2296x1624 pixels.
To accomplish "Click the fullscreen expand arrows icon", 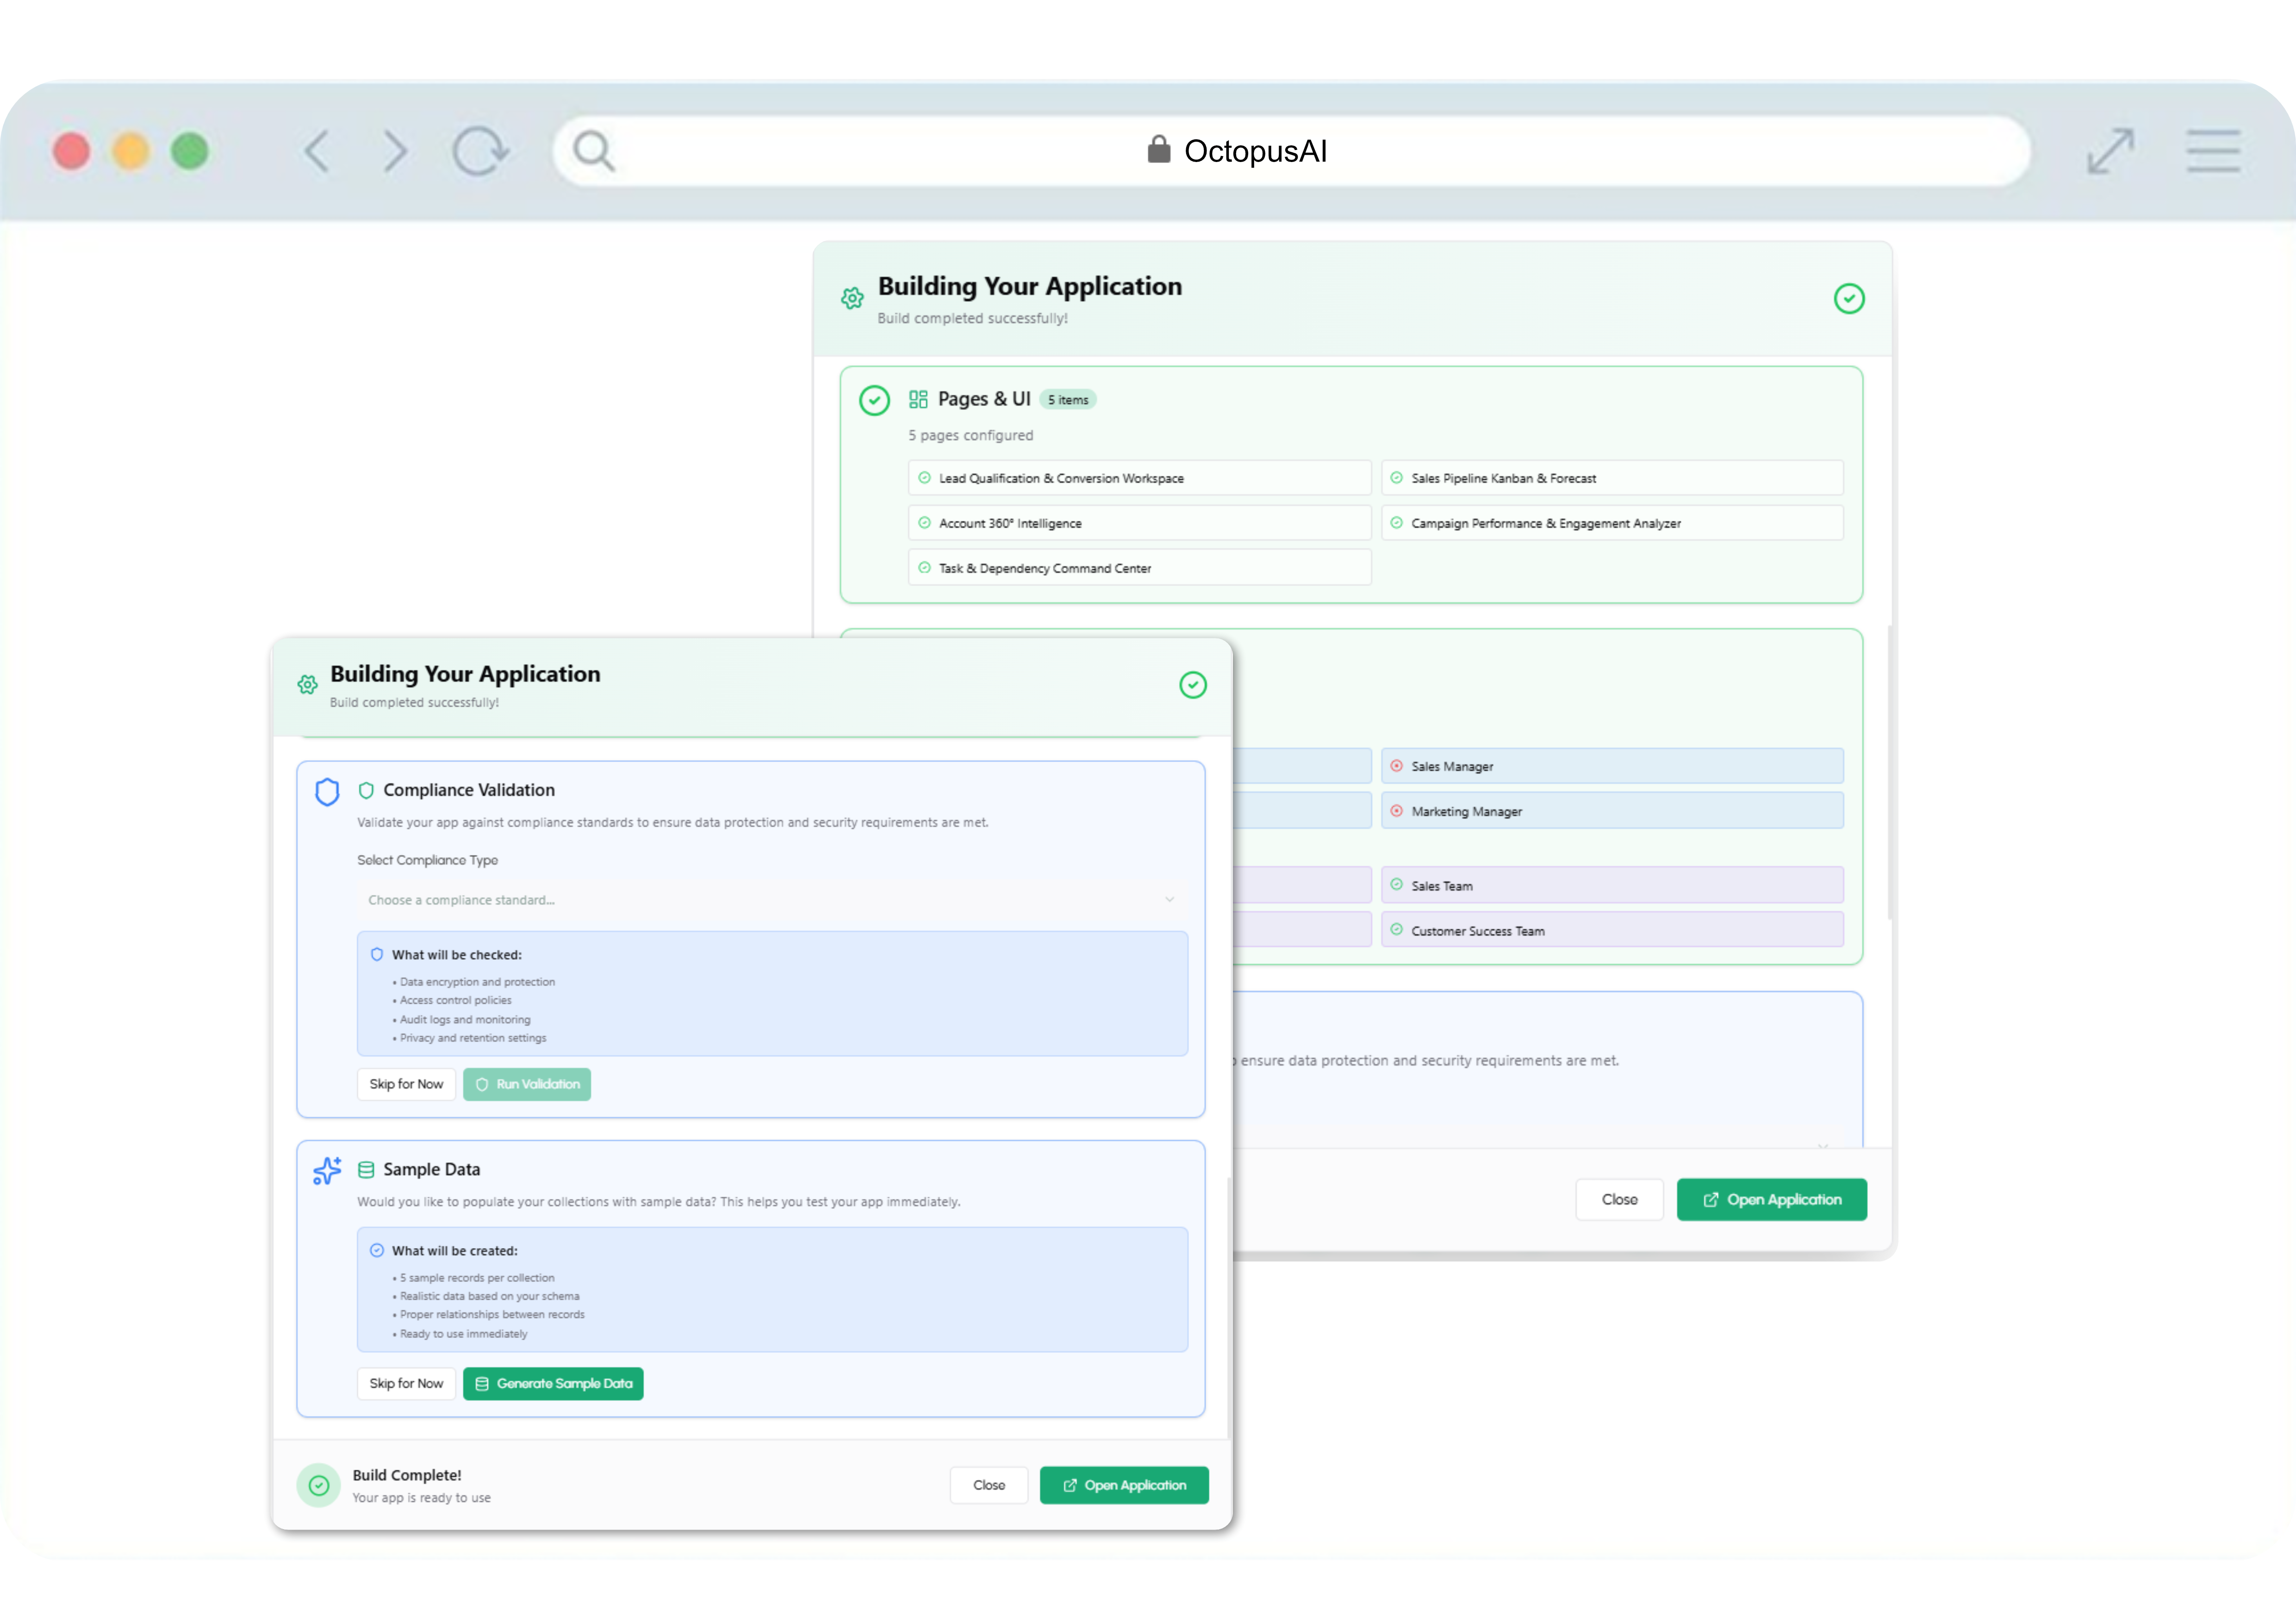I will point(2110,151).
